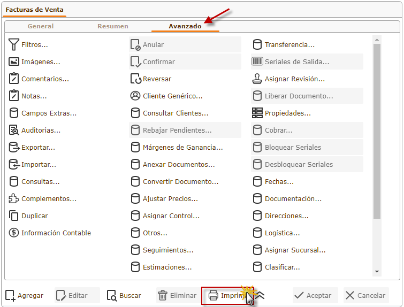Click Rebajar Pendientes option
The width and height of the screenshot is (404, 307).
[x=185, y=130]
